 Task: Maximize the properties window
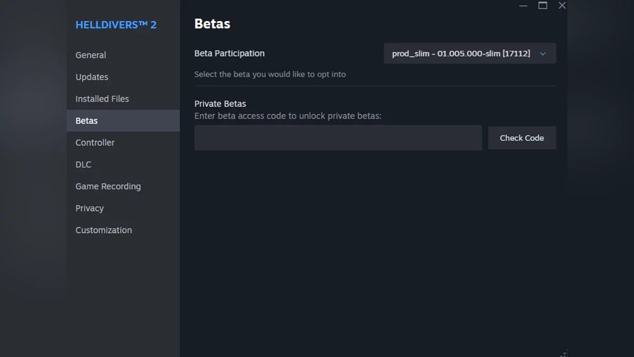click(x=543, y=6)
